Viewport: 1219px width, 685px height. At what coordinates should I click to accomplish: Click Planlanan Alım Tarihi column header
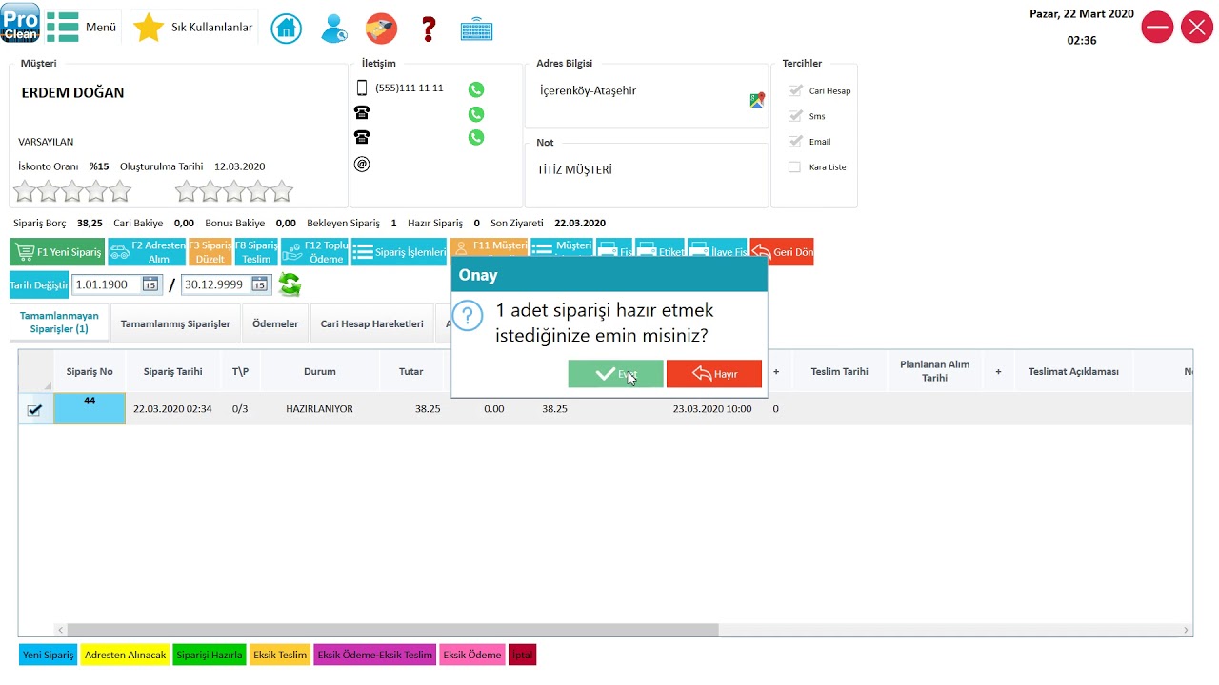934,371
